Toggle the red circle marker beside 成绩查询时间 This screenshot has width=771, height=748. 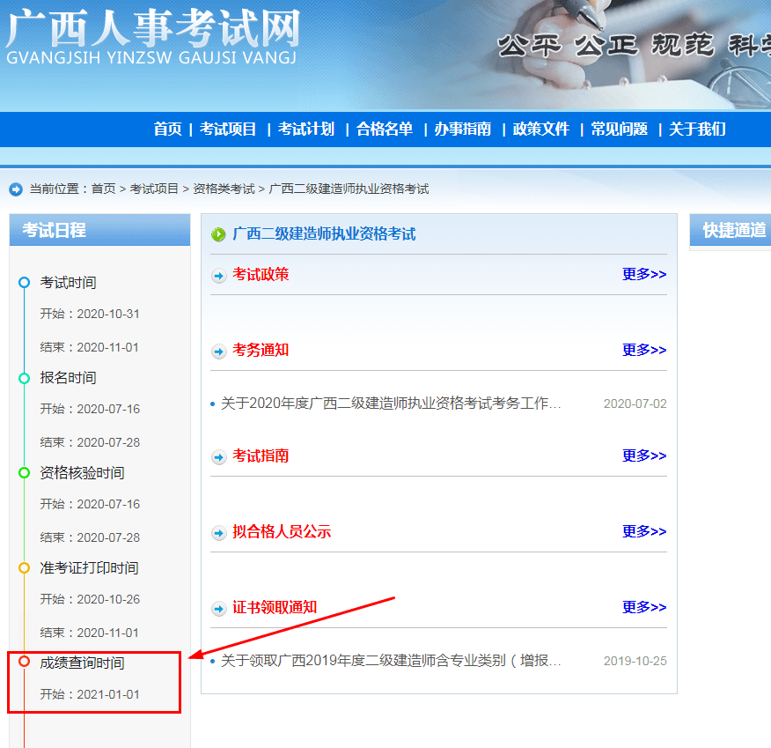click(x=24, y=663)
